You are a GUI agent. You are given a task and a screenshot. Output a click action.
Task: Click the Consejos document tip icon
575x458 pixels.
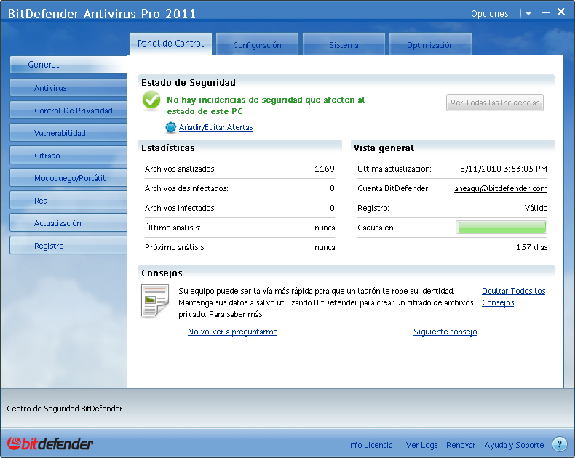(154, 301)
